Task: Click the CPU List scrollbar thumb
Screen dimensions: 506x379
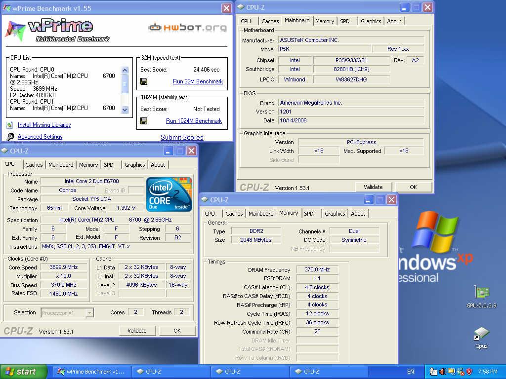Action: click(x=125, y=84)
